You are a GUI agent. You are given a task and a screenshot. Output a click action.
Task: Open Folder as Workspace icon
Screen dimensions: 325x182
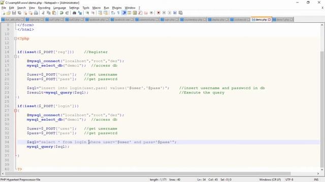click(x=146, y=13)
